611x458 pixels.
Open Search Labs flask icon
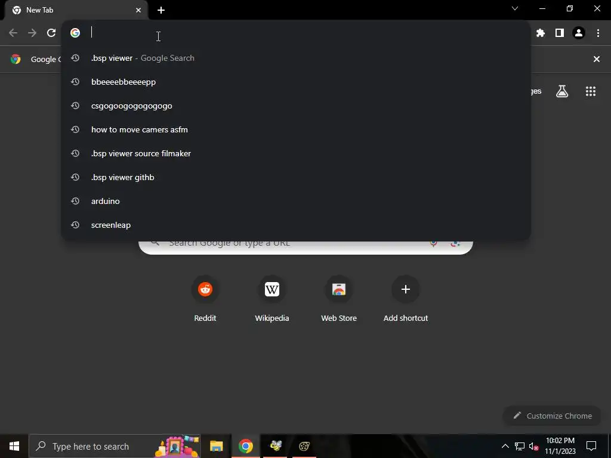coord(562,91)
